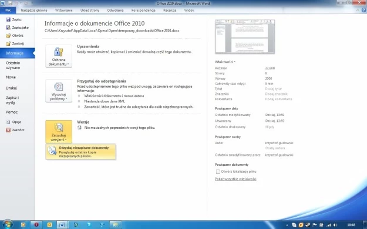Click the Zapisz save icon
Image resolution: width=367 pixels, height=229 pixels.
(8, 19)
